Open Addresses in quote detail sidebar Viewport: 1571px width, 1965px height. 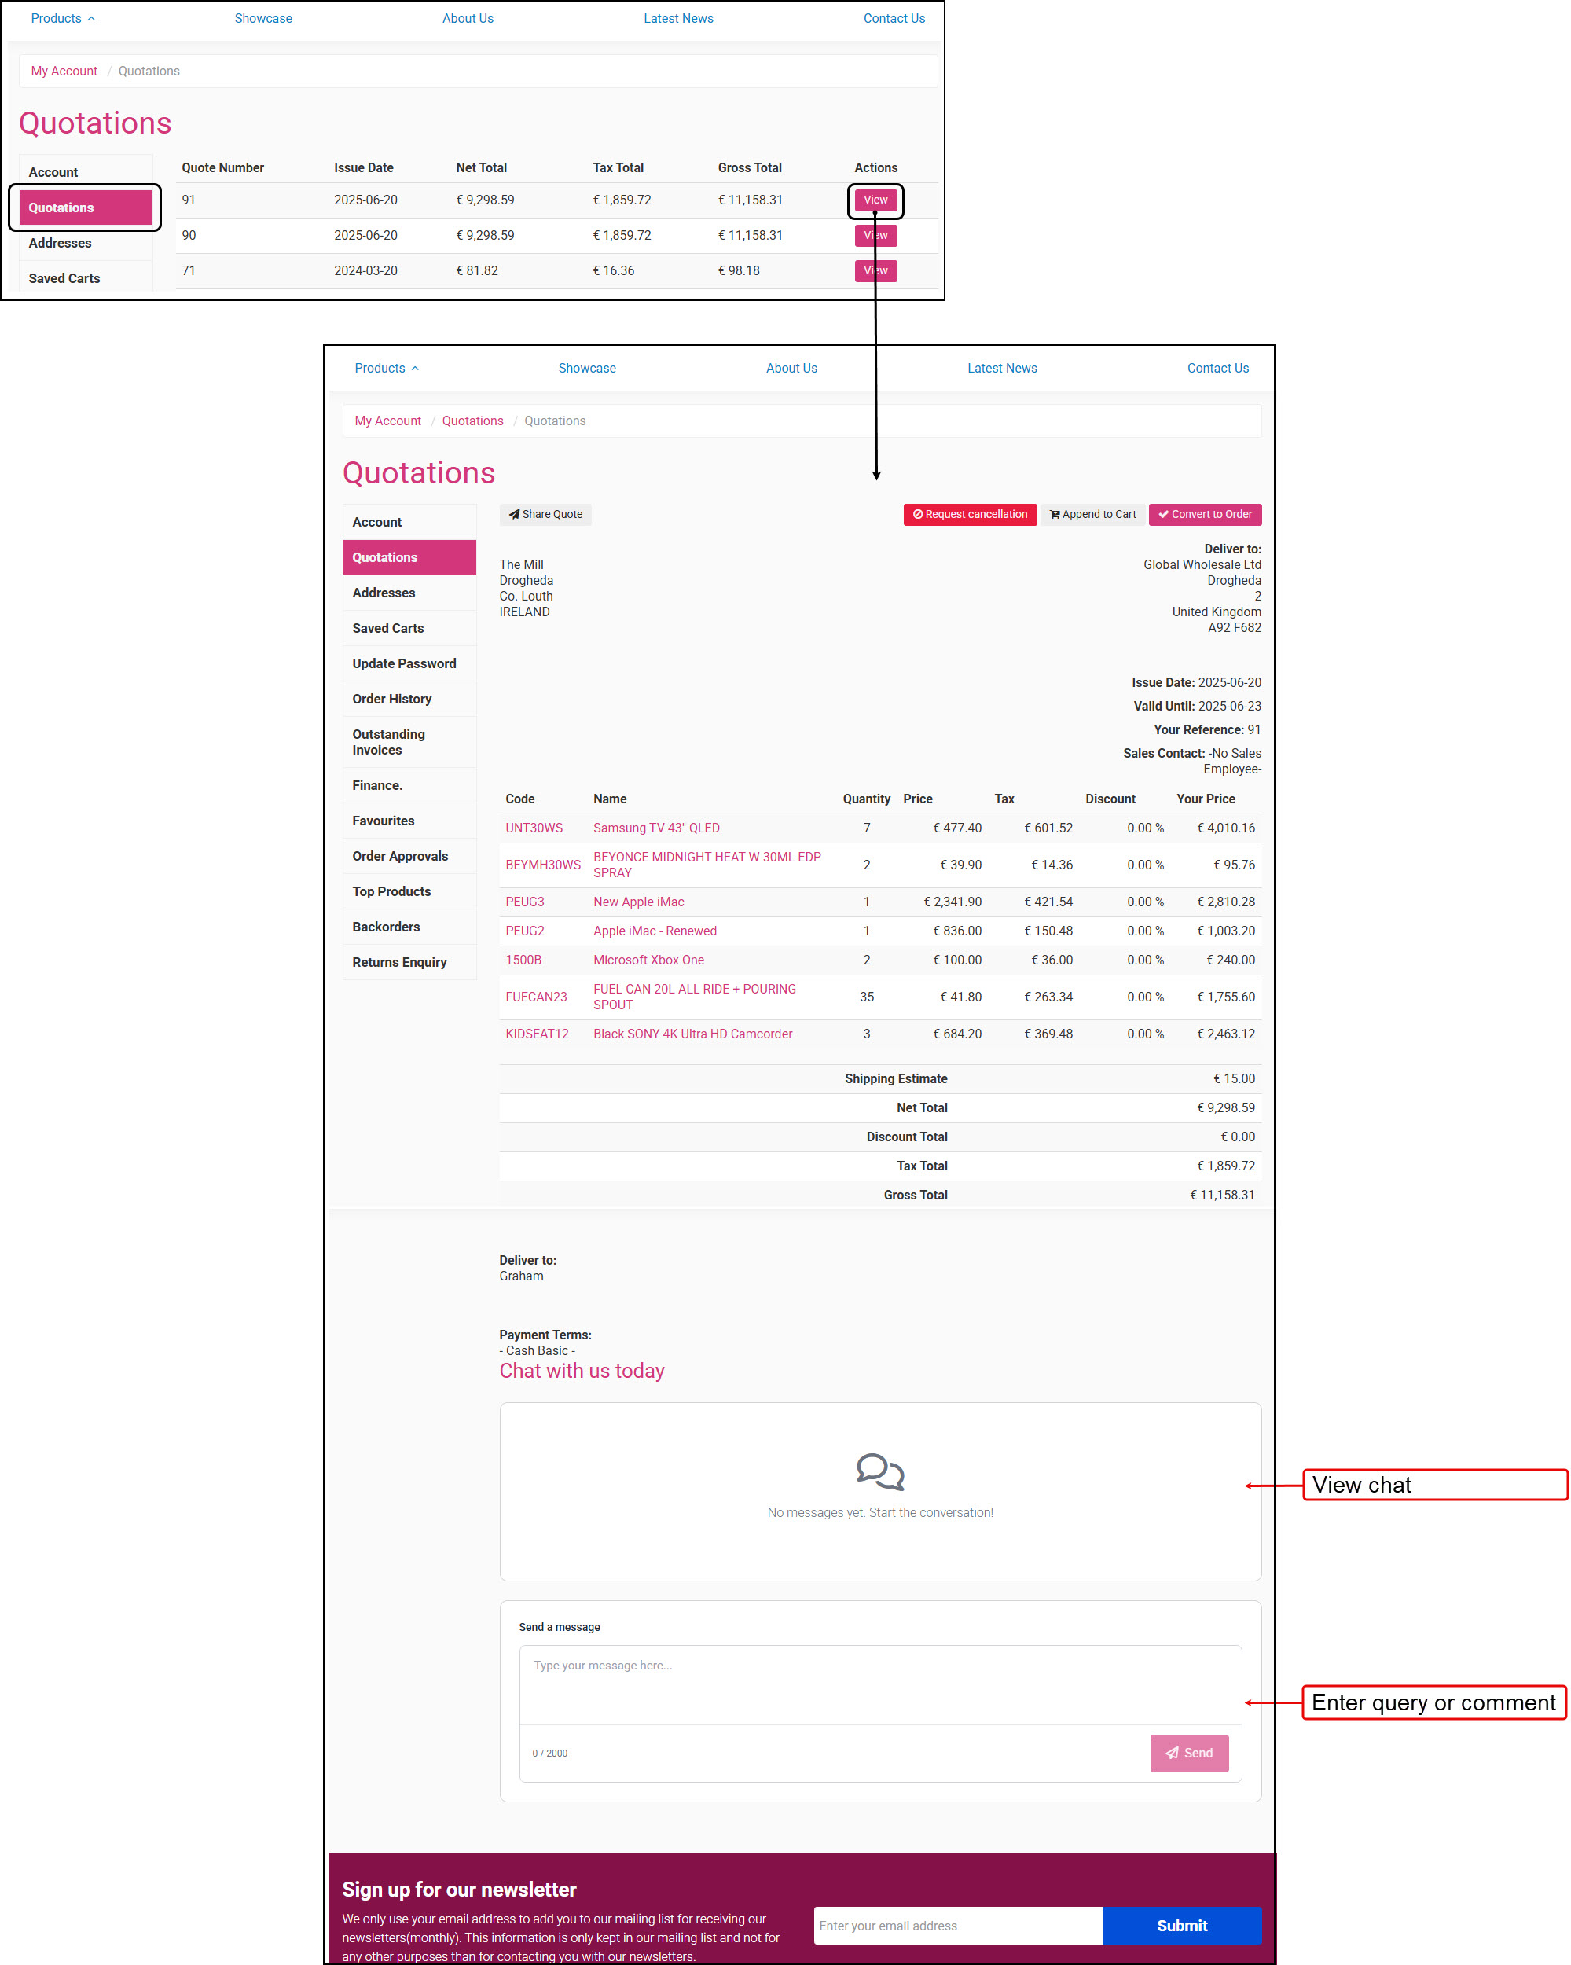pos(409,593)
